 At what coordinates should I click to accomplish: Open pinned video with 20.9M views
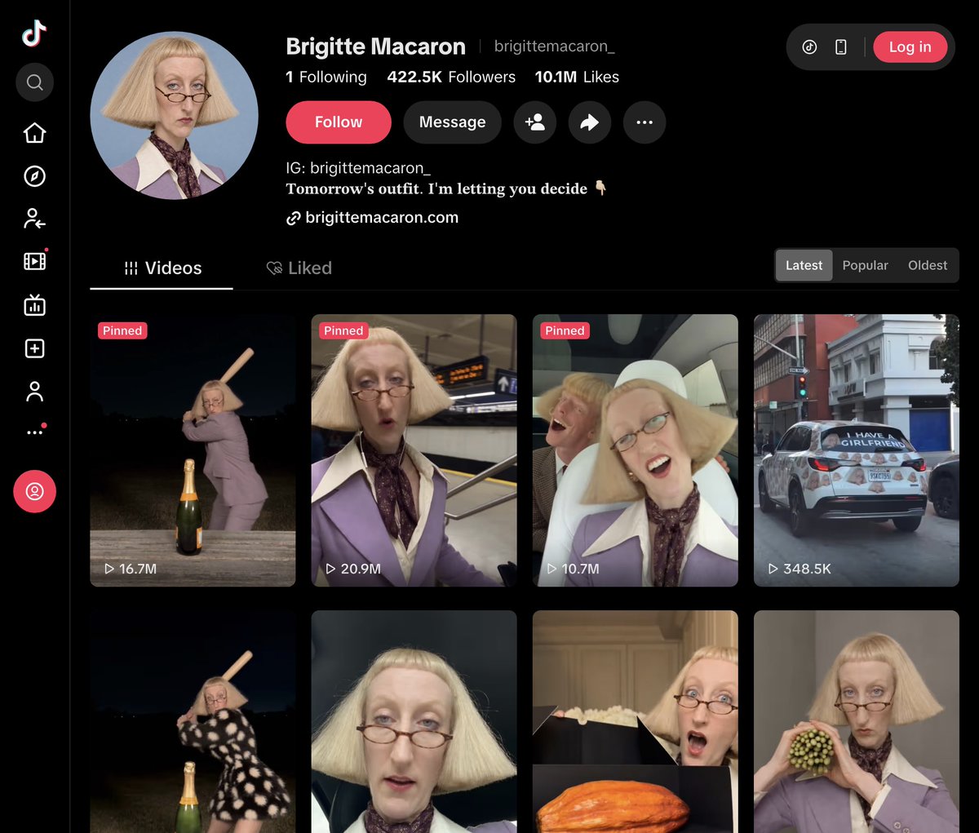coord(414,450)
